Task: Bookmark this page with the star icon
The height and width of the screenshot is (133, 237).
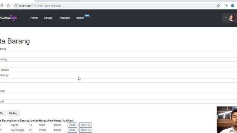Action: point(218,6)
